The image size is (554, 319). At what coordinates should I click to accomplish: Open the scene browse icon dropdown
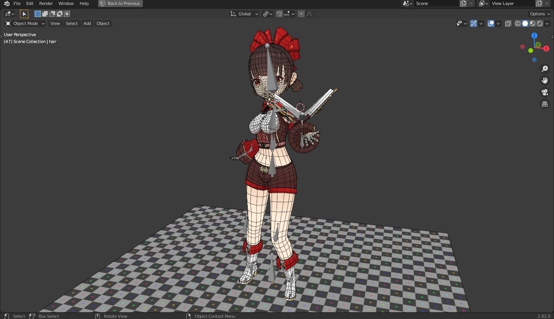point(408,3)
